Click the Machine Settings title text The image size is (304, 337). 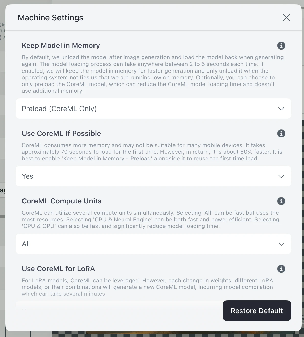[51, 18]
